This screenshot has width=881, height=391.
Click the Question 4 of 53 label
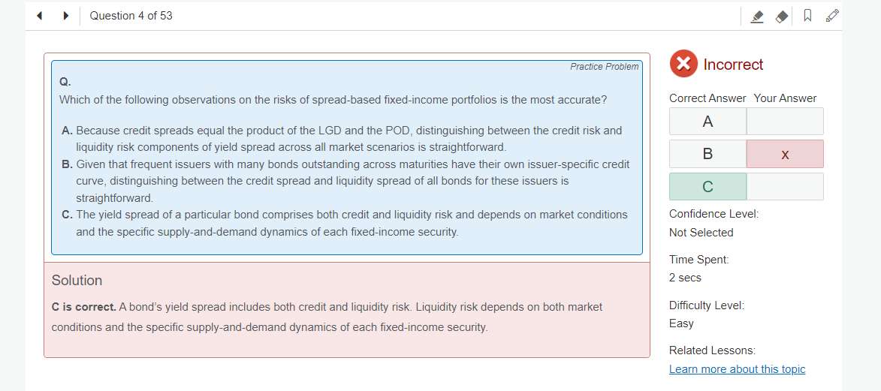pyautogui.click(x=131, y=16)
